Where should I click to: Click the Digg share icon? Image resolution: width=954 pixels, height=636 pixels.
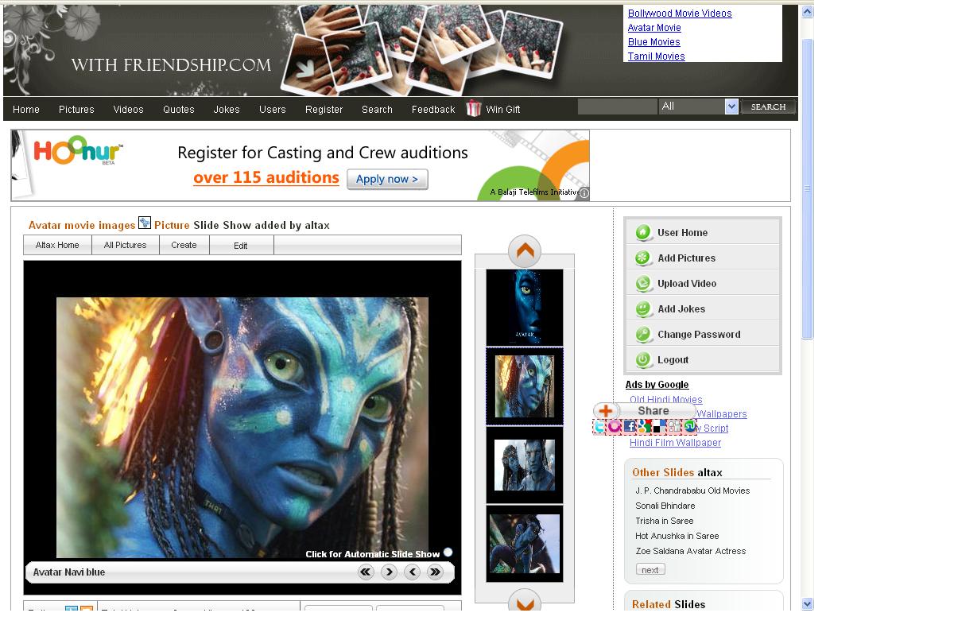[x=675, y=426]
